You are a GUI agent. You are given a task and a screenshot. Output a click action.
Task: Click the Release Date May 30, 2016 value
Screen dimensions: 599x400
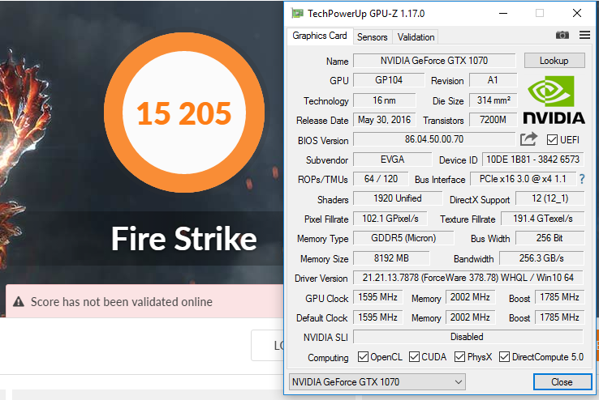click(x=384, y=120)
